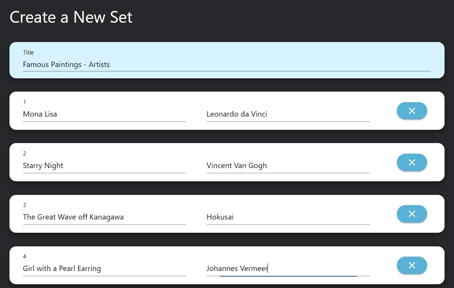Place cursor in the Johannes Vermeer field
Viewport: 454px width, 288px height.
coord(288,268)
